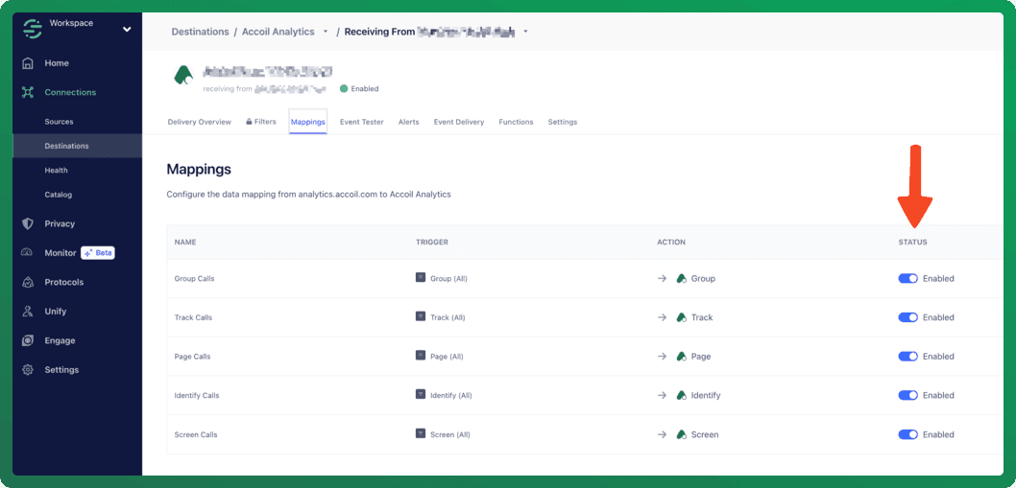Click the Accoil icon next to Screen action
1016x488 pixels.
[x=681, y=434]
